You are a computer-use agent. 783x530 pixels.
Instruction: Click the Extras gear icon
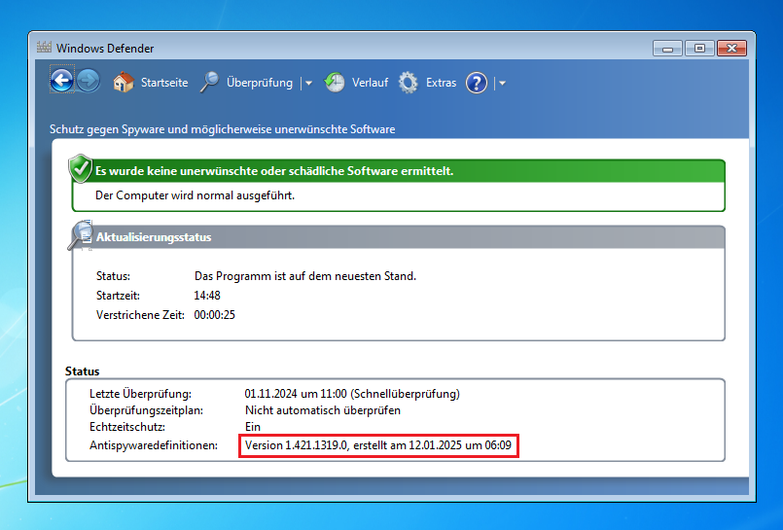pyautogui.click(x=408, y=83)
